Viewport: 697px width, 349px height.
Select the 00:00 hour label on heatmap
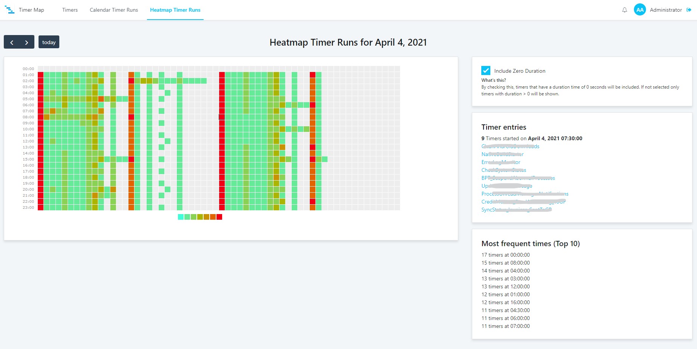pyautogui.click(x=28, y=69)
